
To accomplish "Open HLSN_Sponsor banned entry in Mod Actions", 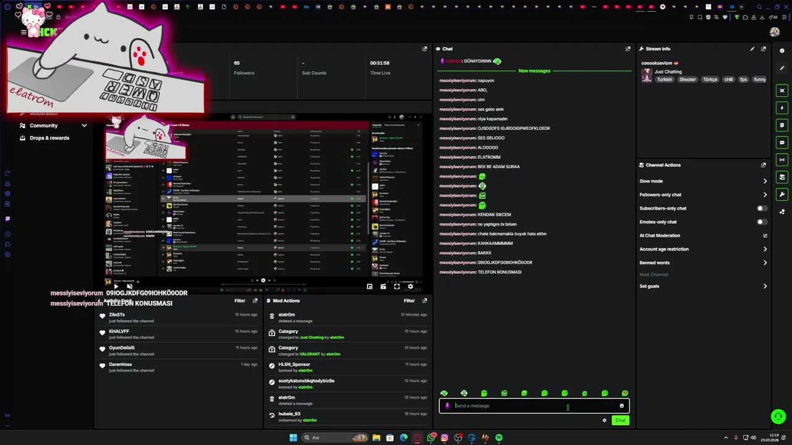I will point(294,365).
